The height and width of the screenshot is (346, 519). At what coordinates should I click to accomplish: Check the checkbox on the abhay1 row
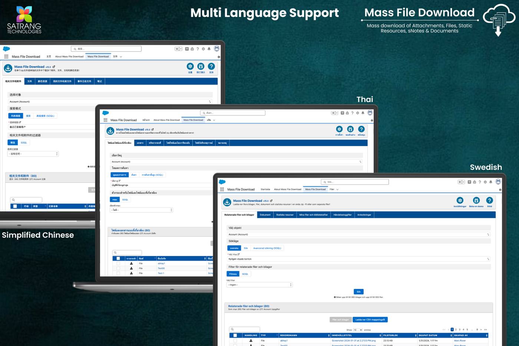pyautogui.click(x=235, y=340)
